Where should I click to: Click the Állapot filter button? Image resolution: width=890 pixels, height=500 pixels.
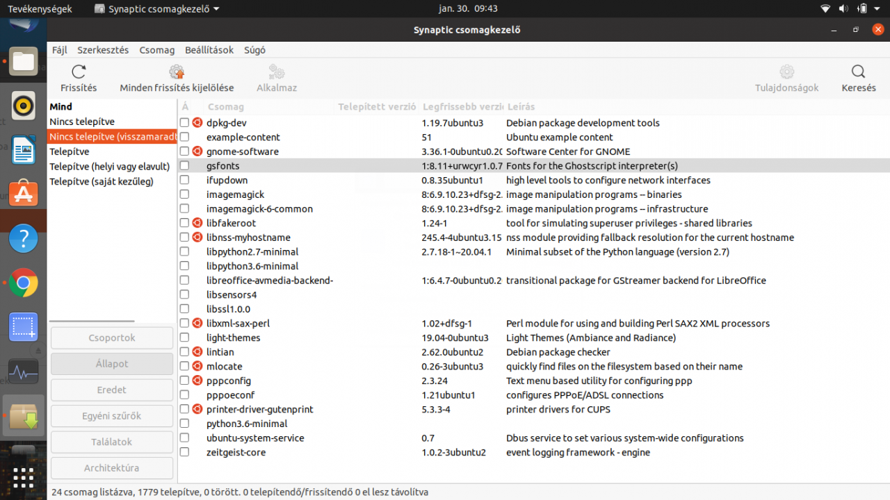click(x=112, y=364)
